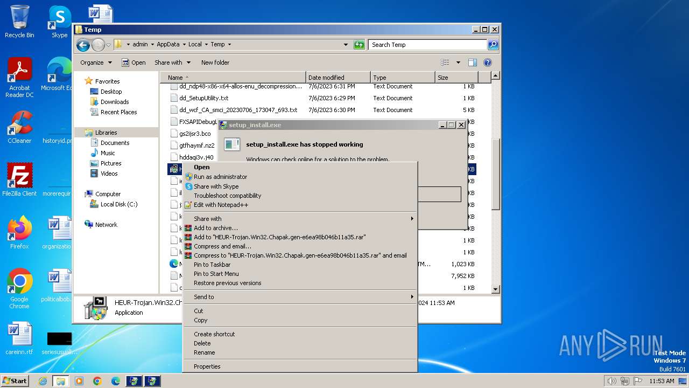Image resolution: width=689 pixels, height=388 pixels.
Task: Choose Add to archive... option
Action: click(x=300, y=228)
